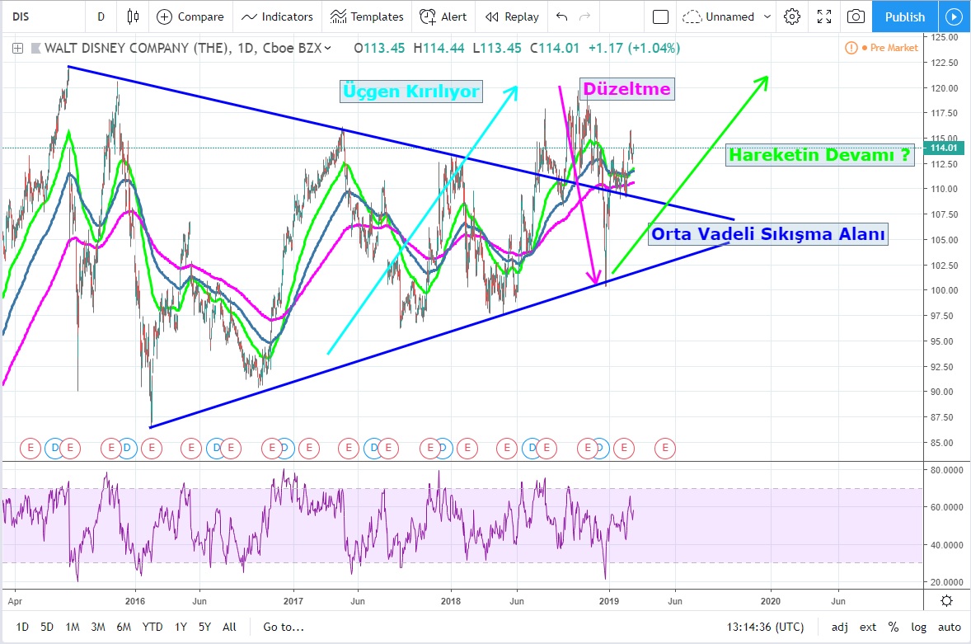Select the 1Y time range
Screen dimensions: 971x644
tap(181, 627)
